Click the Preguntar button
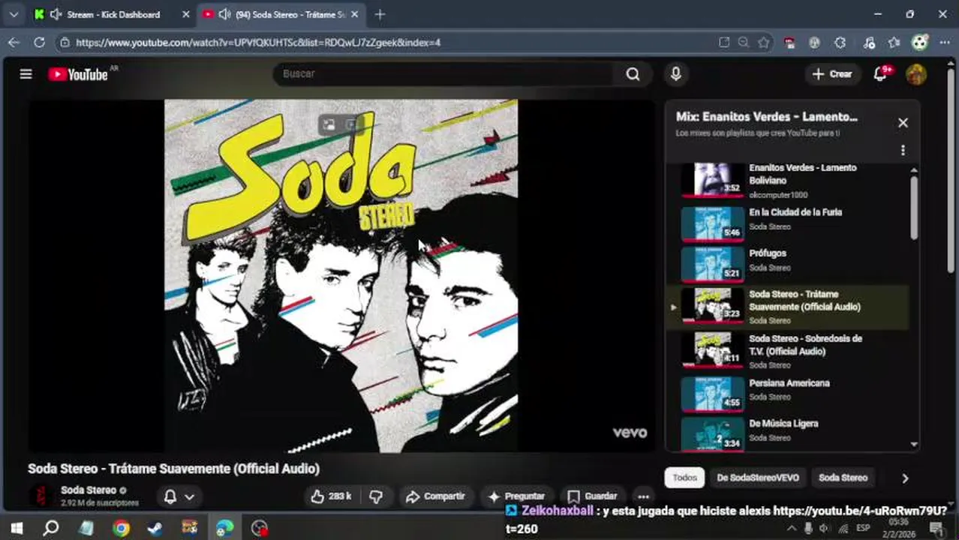Screen dimensions: 959x540 [x=516, y=496]
